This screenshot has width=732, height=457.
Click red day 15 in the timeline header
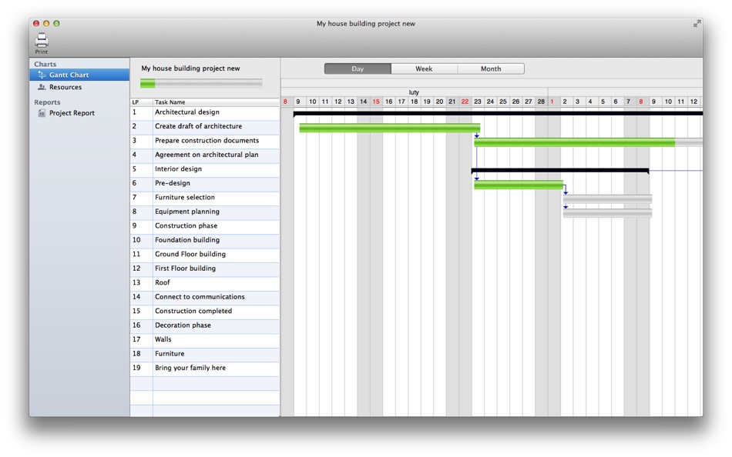pos(376,102)
